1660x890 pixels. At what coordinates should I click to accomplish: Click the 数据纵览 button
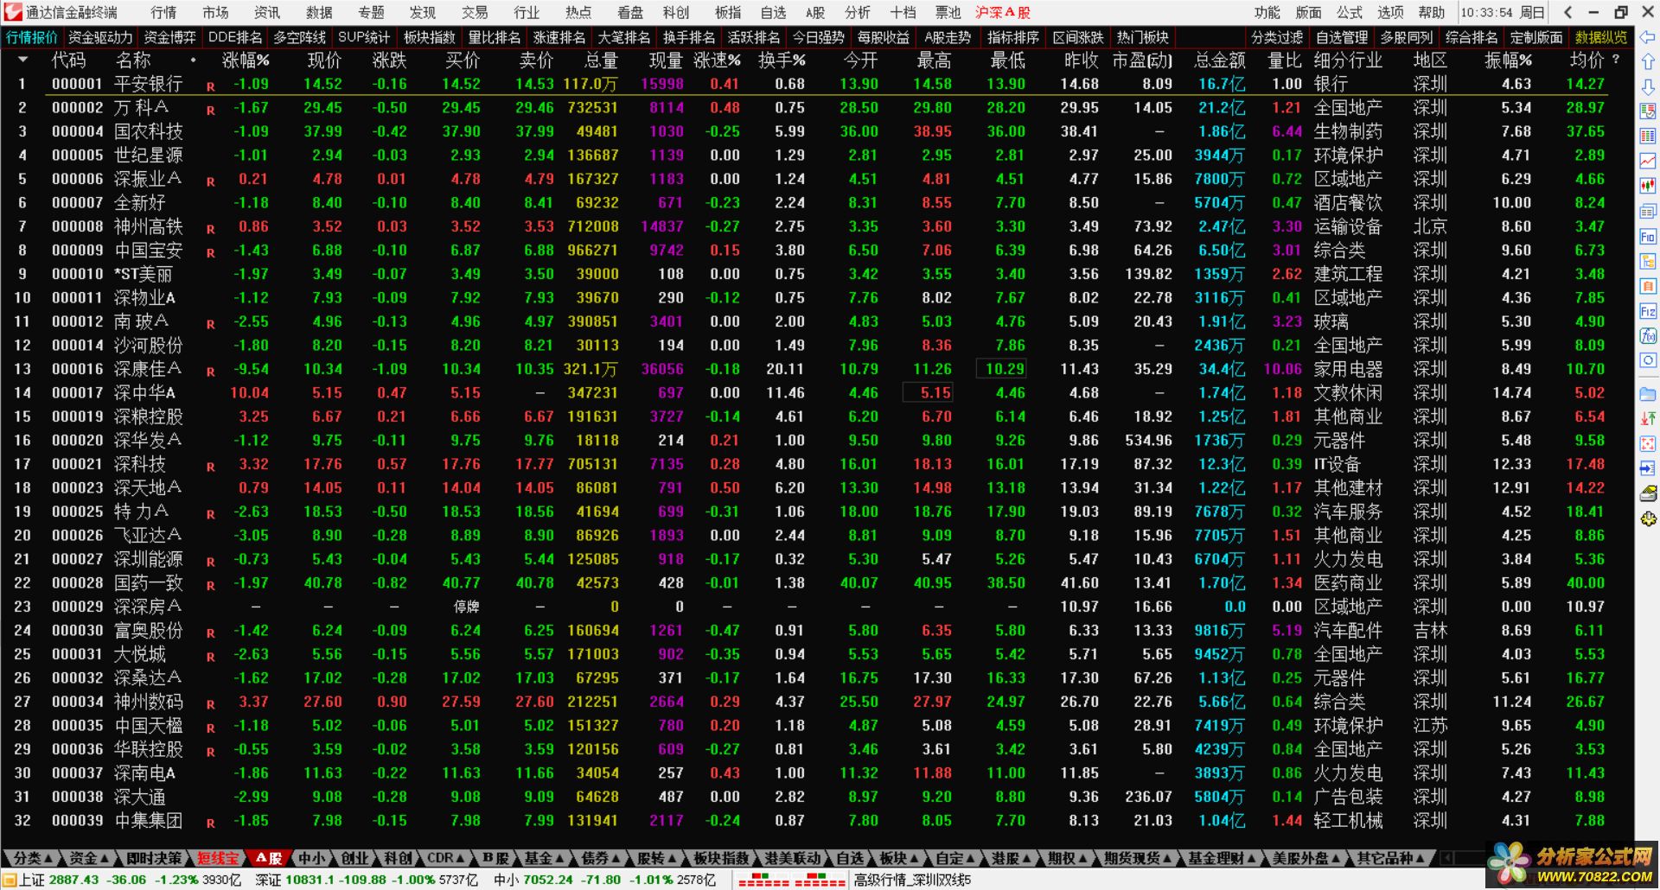pyautogui.click(x=1601, y=37)
